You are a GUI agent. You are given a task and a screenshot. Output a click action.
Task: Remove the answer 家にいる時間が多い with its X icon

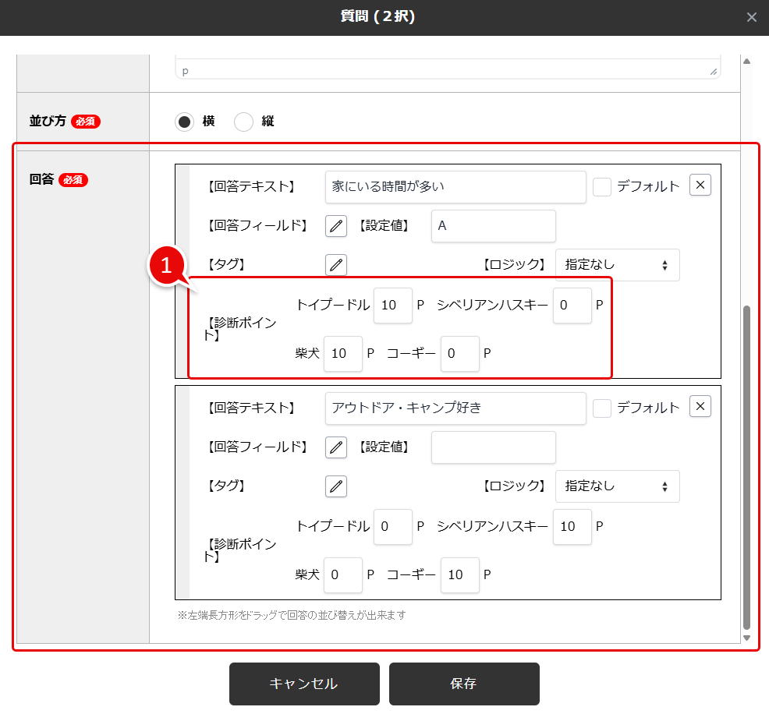(700, 185)
